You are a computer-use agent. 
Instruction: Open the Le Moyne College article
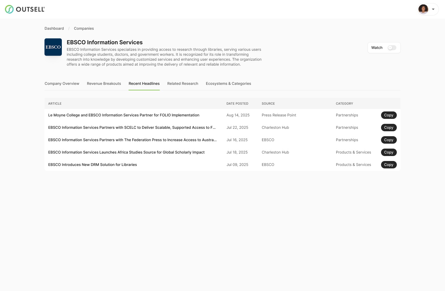(x=124, y=115)
